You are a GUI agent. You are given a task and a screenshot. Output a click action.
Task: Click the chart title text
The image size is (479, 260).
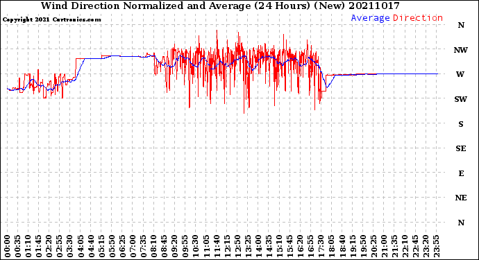coord(220,6)
